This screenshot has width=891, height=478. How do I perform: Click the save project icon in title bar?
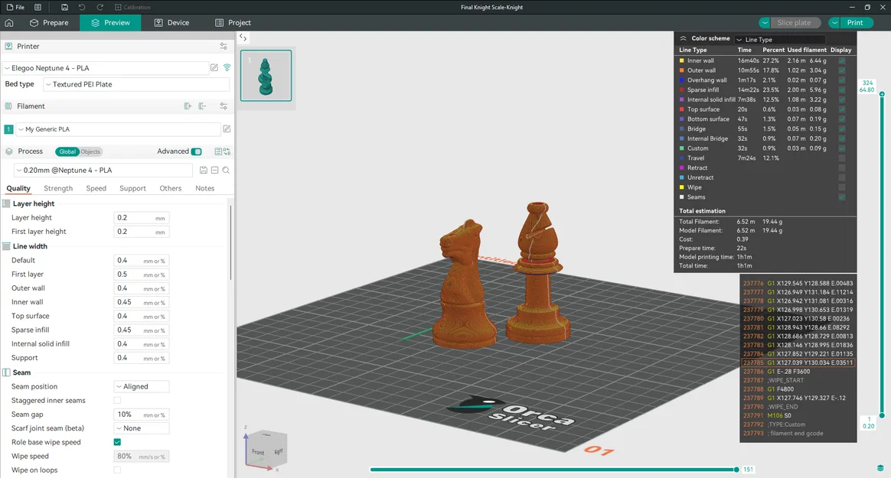[x=64, y=8]
